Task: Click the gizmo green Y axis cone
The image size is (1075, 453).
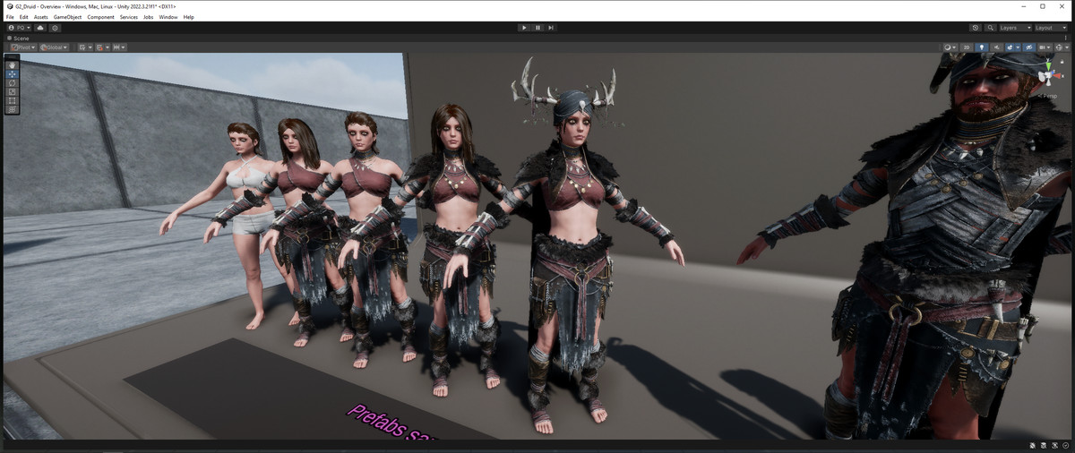Action: 1049,65
